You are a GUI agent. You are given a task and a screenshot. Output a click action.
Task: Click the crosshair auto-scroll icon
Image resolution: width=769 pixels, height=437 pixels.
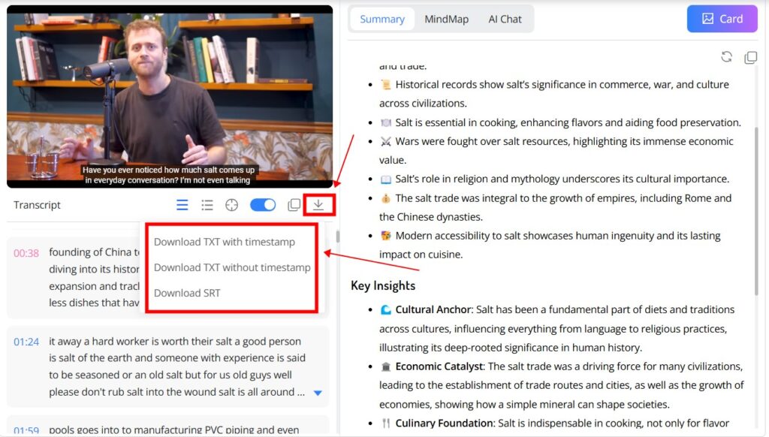[x=232, y=204]
